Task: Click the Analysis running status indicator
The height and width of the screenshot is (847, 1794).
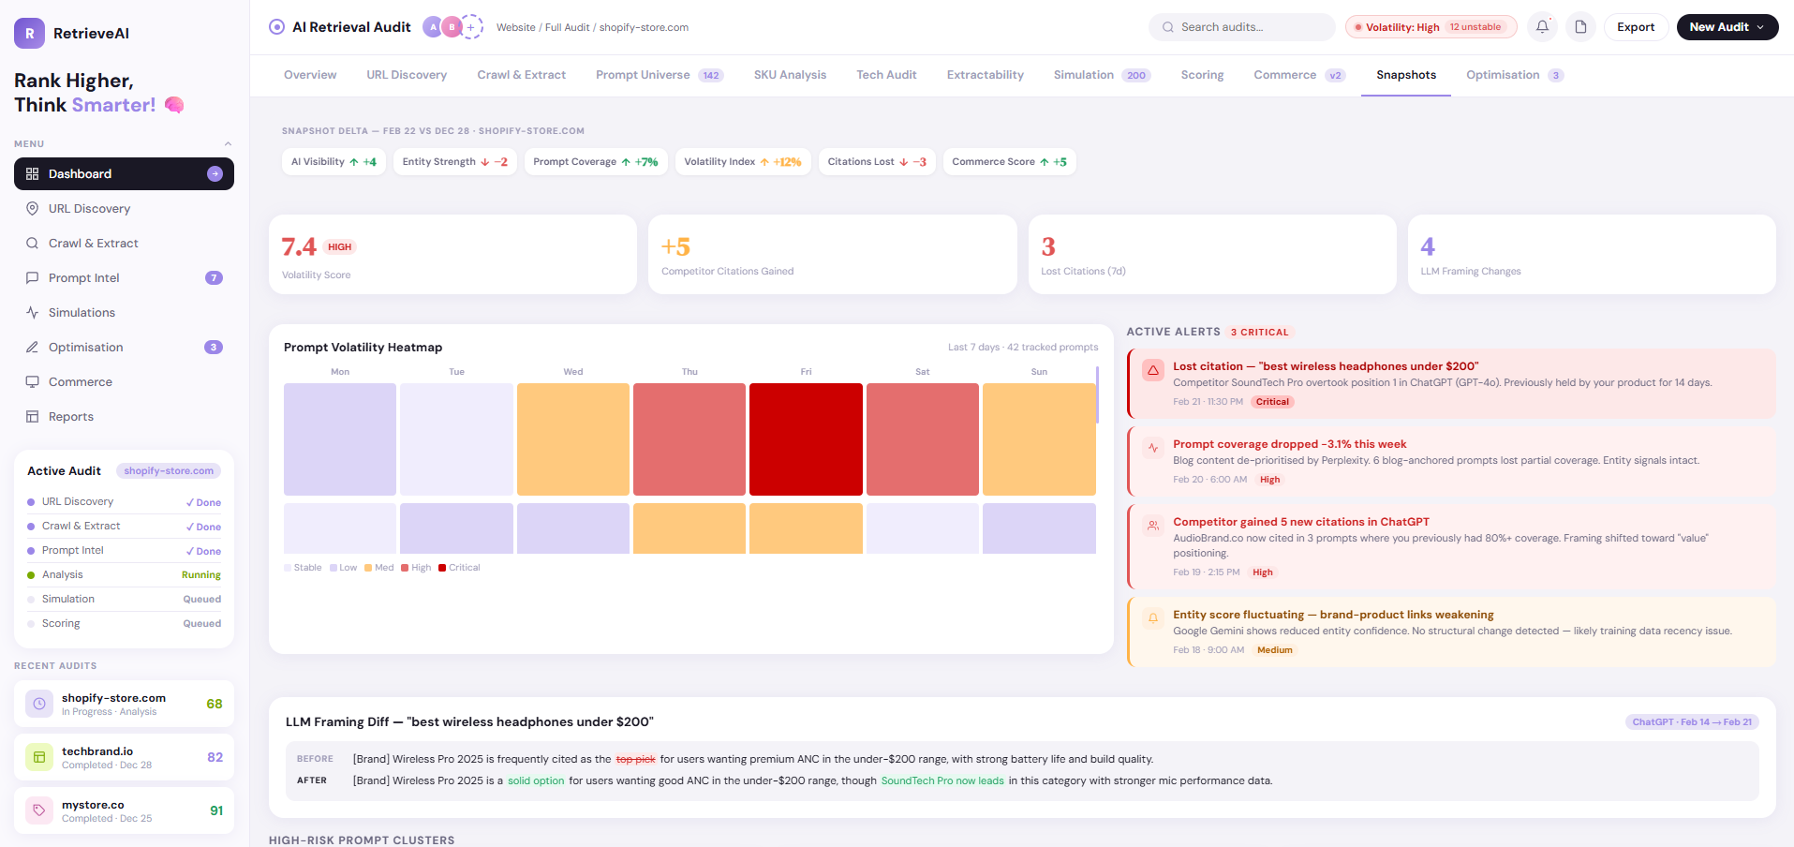Action: click(33, 574)
